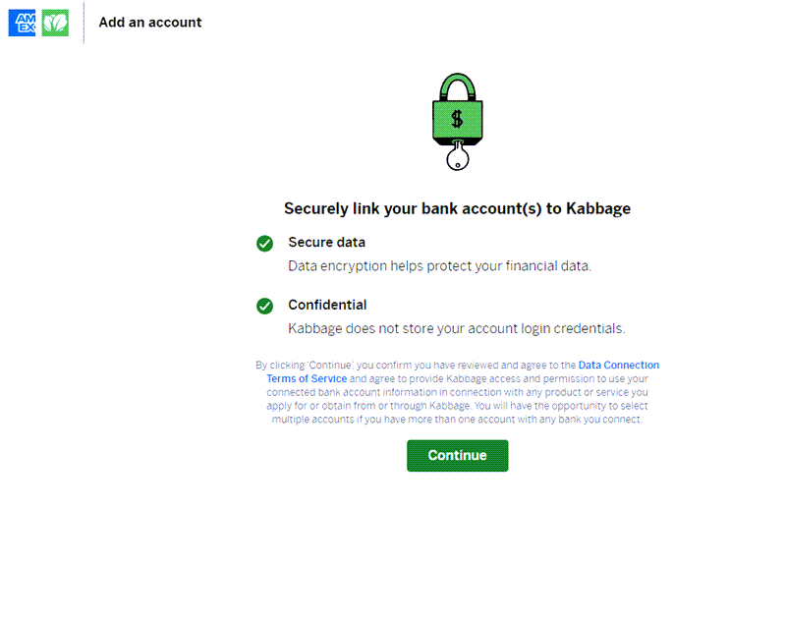Click the green Kabbage leaf logo

55,23
